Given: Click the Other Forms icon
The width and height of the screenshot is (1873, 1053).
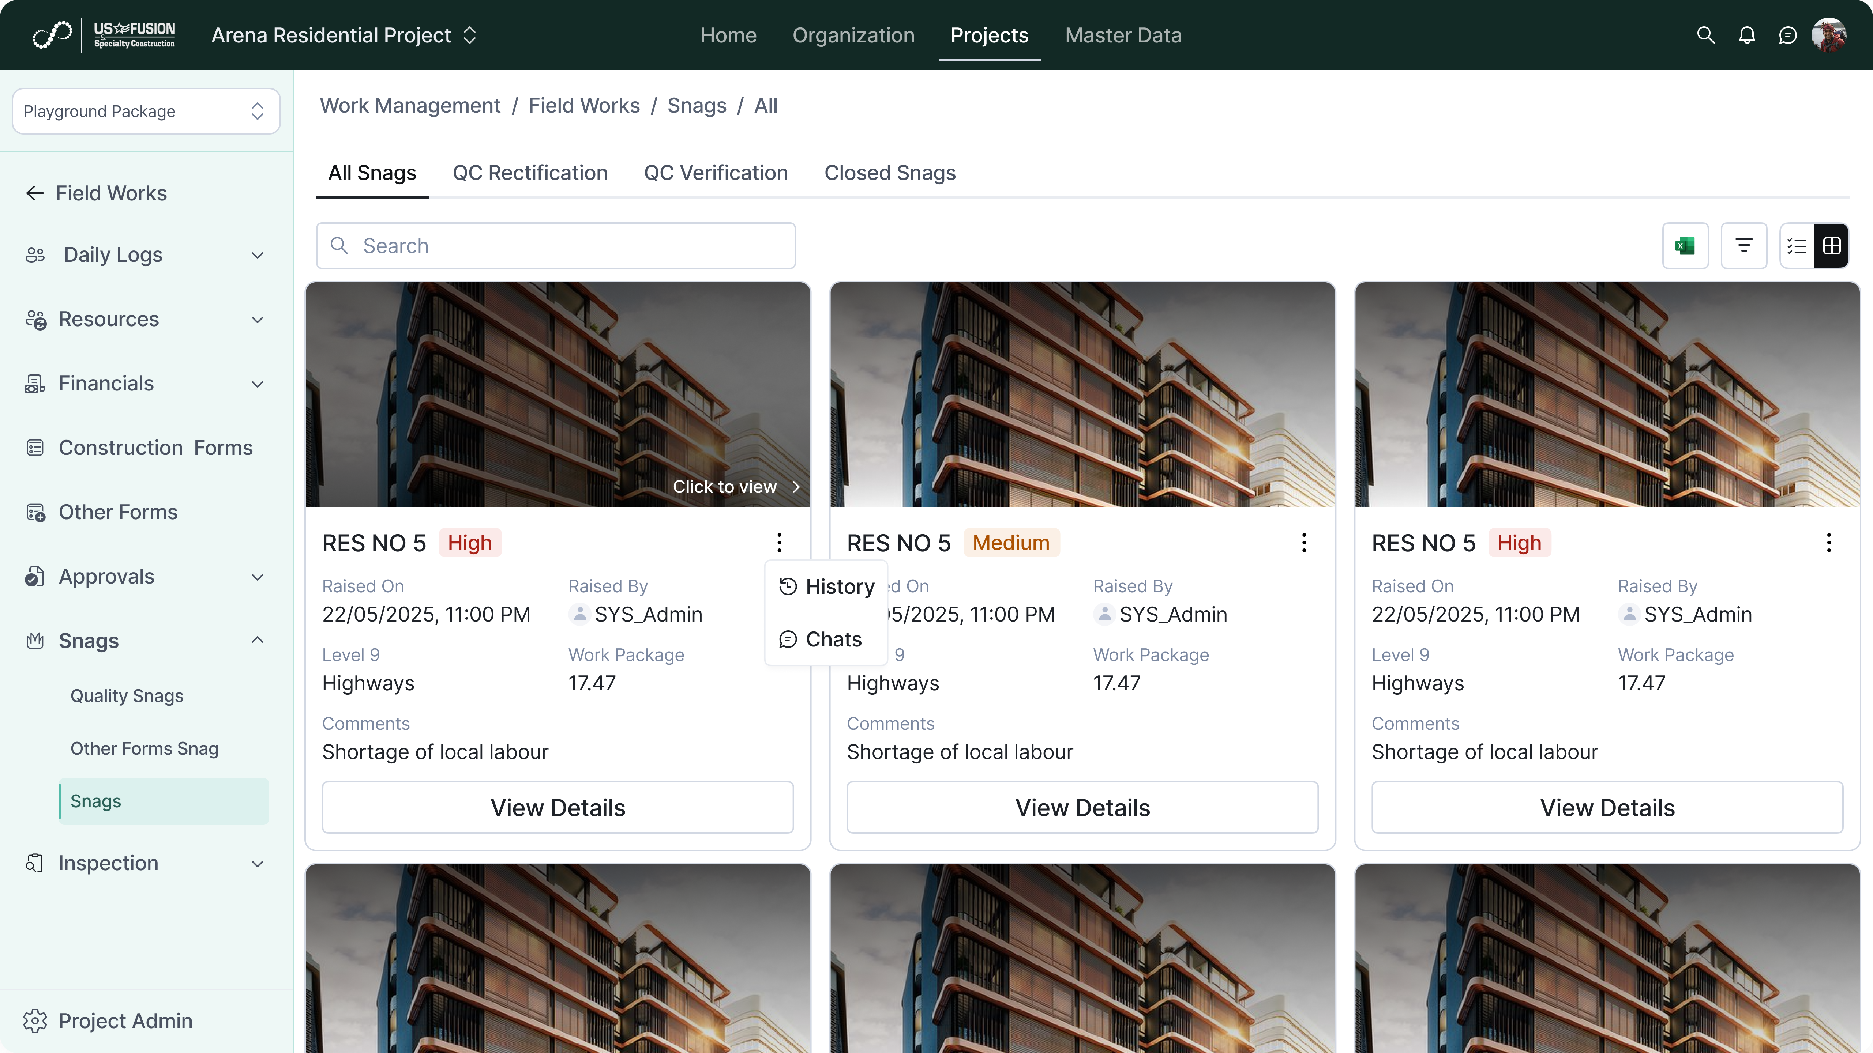Looking at the screenshot, I should click(35, 512).
